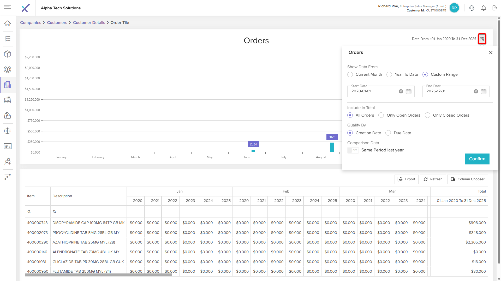Click the logout icon
The image size is (501, 281).
(495, 8)
